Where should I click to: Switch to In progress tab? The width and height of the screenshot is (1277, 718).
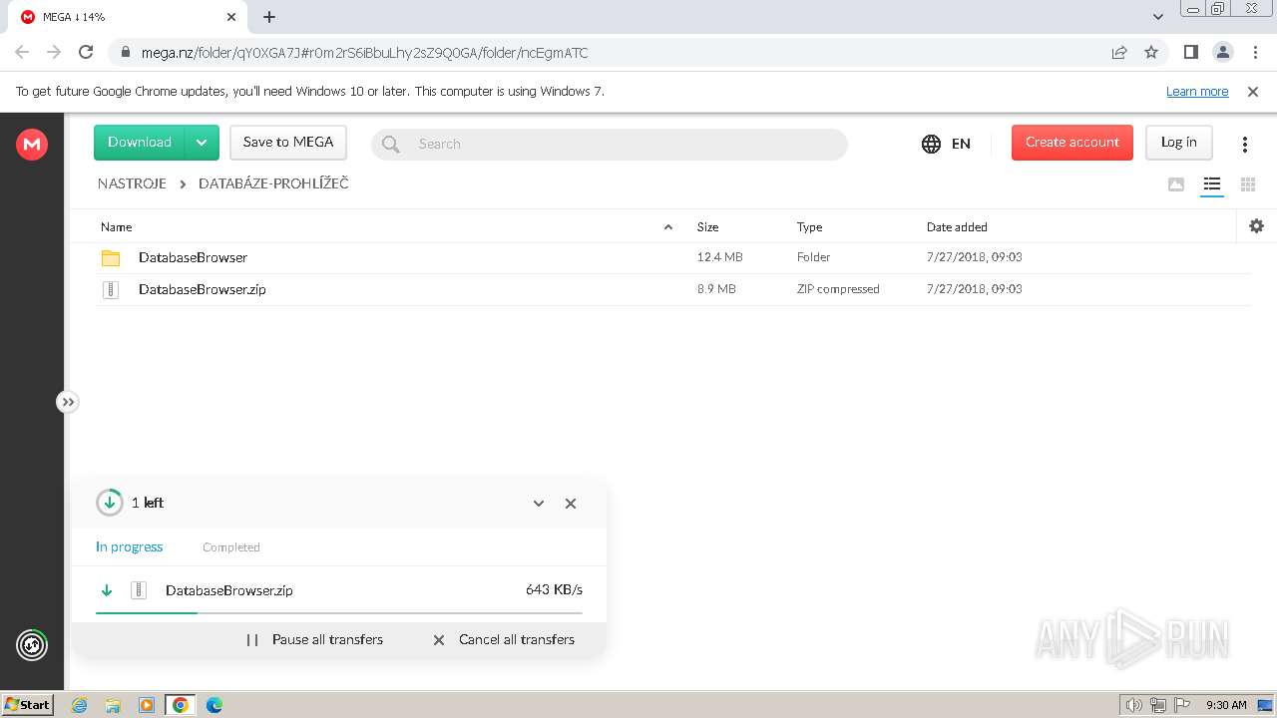point(129,546)
